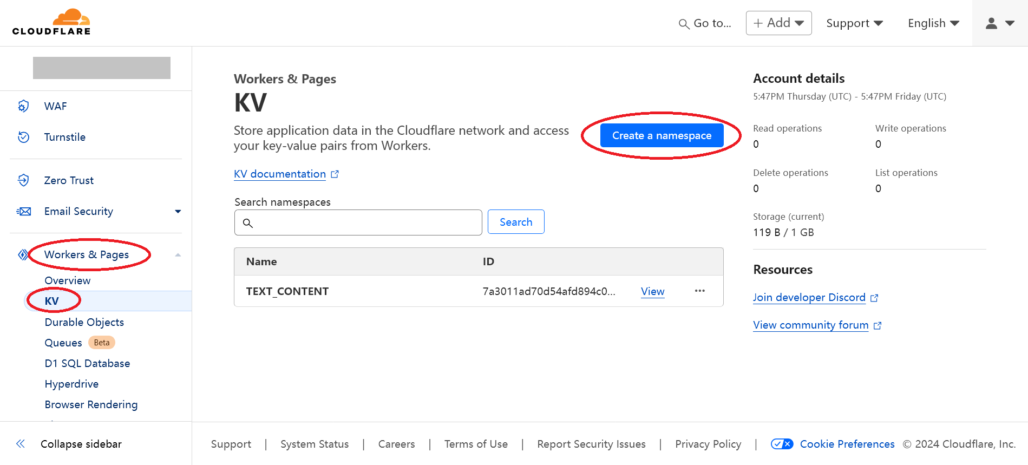Click the Zero Trust icon
This screenshot has width=1028, height=465.
pos(23,180)
